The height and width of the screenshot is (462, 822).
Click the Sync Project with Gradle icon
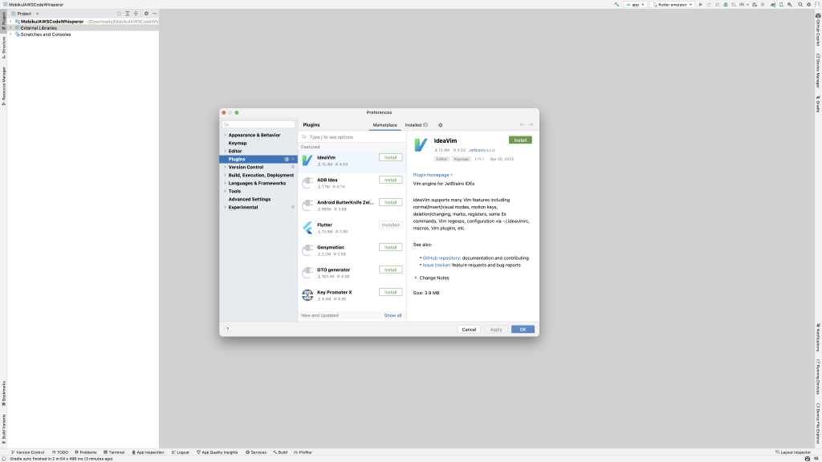click(773, 5)
